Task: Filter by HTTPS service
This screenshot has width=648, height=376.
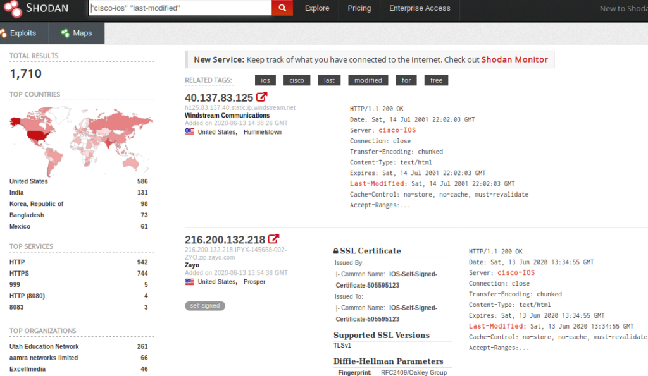Action: pos(19,273)
